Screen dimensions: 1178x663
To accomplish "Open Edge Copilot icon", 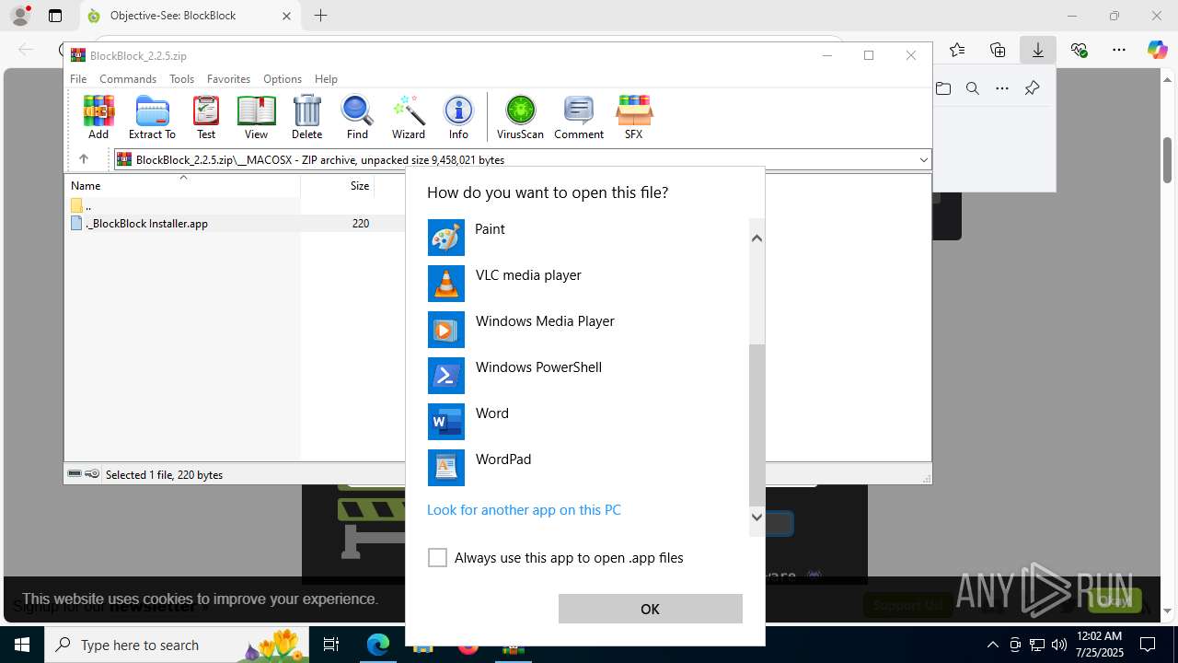I will pos(1157,50).
